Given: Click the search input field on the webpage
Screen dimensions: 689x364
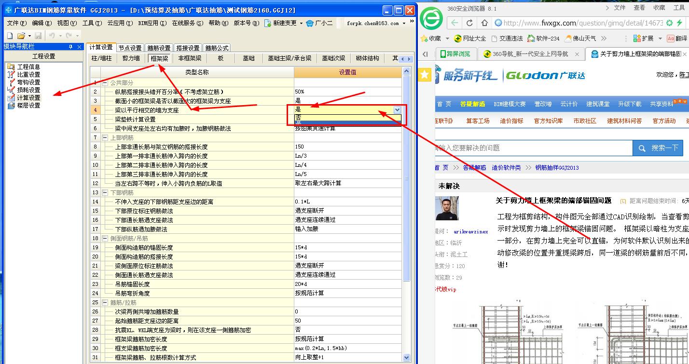Looking at the screenshot, I should [x=534, y=148].
